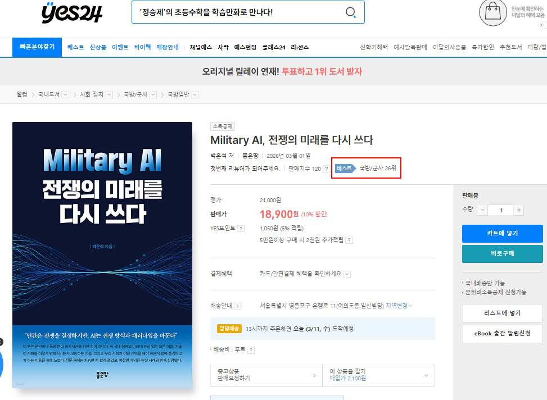This screenshot has width=547, height=400.
Task: Open the 빠른분야찾기 menu
Action: (x=37, y=47)
